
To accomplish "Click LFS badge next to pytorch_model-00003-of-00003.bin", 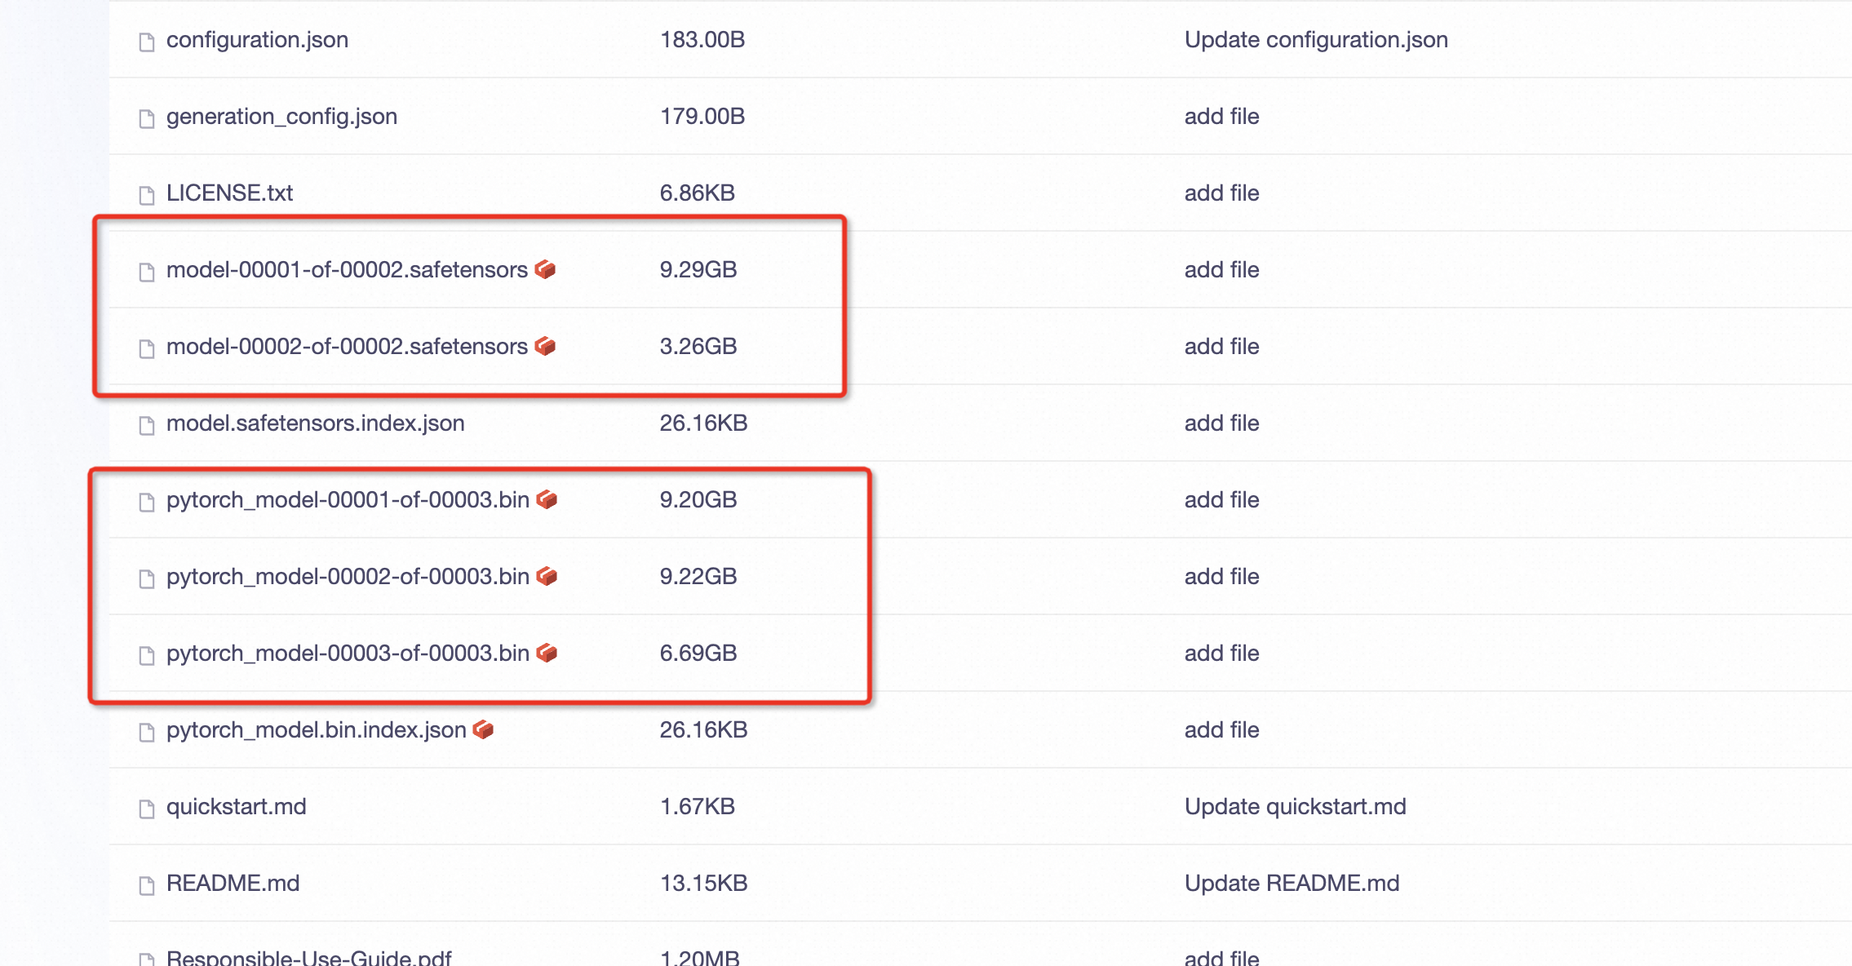I will click(x=547, y=653).
